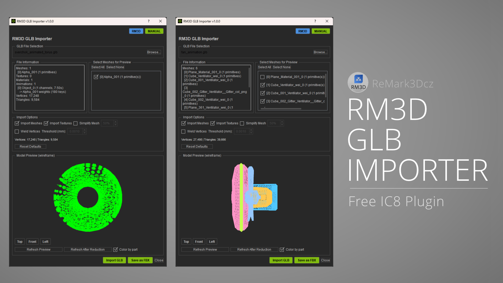Click the blue RM3D button in left window

coord(136,31)
